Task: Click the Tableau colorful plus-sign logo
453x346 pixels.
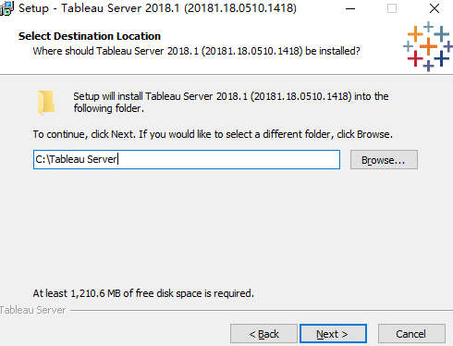Action: [428, 46]
